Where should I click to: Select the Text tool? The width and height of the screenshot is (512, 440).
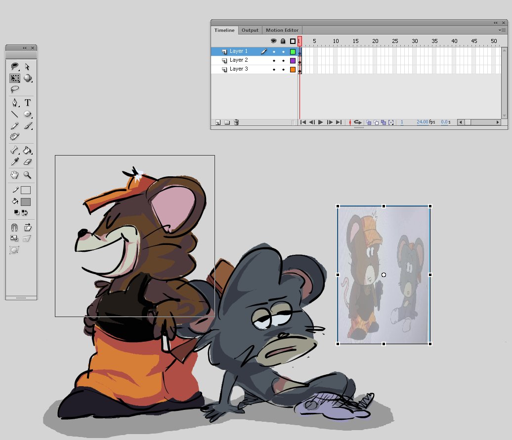click(28, 103)
